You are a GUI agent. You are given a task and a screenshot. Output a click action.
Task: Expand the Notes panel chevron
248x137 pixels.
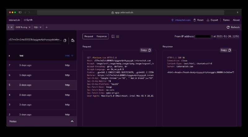point(72,121)
